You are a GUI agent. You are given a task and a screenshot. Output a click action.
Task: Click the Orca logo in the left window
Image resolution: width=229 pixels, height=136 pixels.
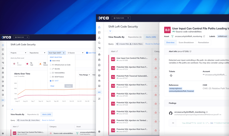coord(6,37)
